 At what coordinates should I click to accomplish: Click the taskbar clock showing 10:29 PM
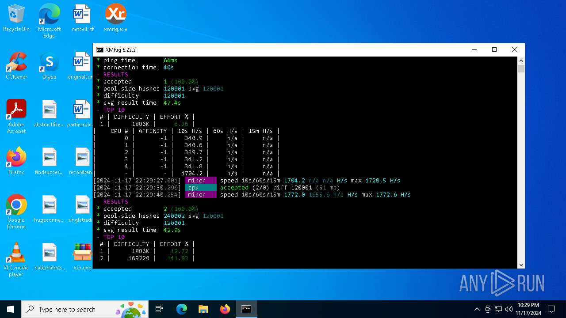(x=528, y=309)
